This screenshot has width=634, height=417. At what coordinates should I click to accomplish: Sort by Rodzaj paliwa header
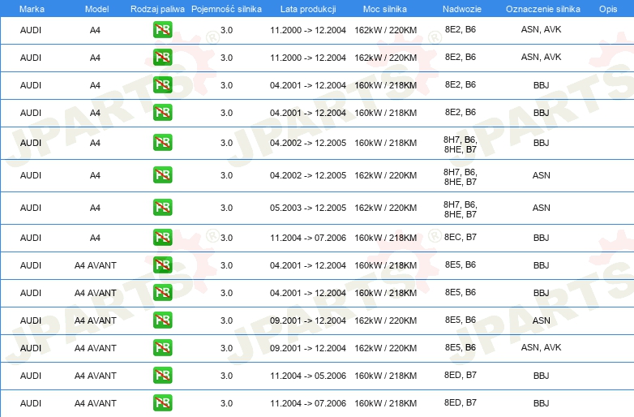(x=157, y=9)
